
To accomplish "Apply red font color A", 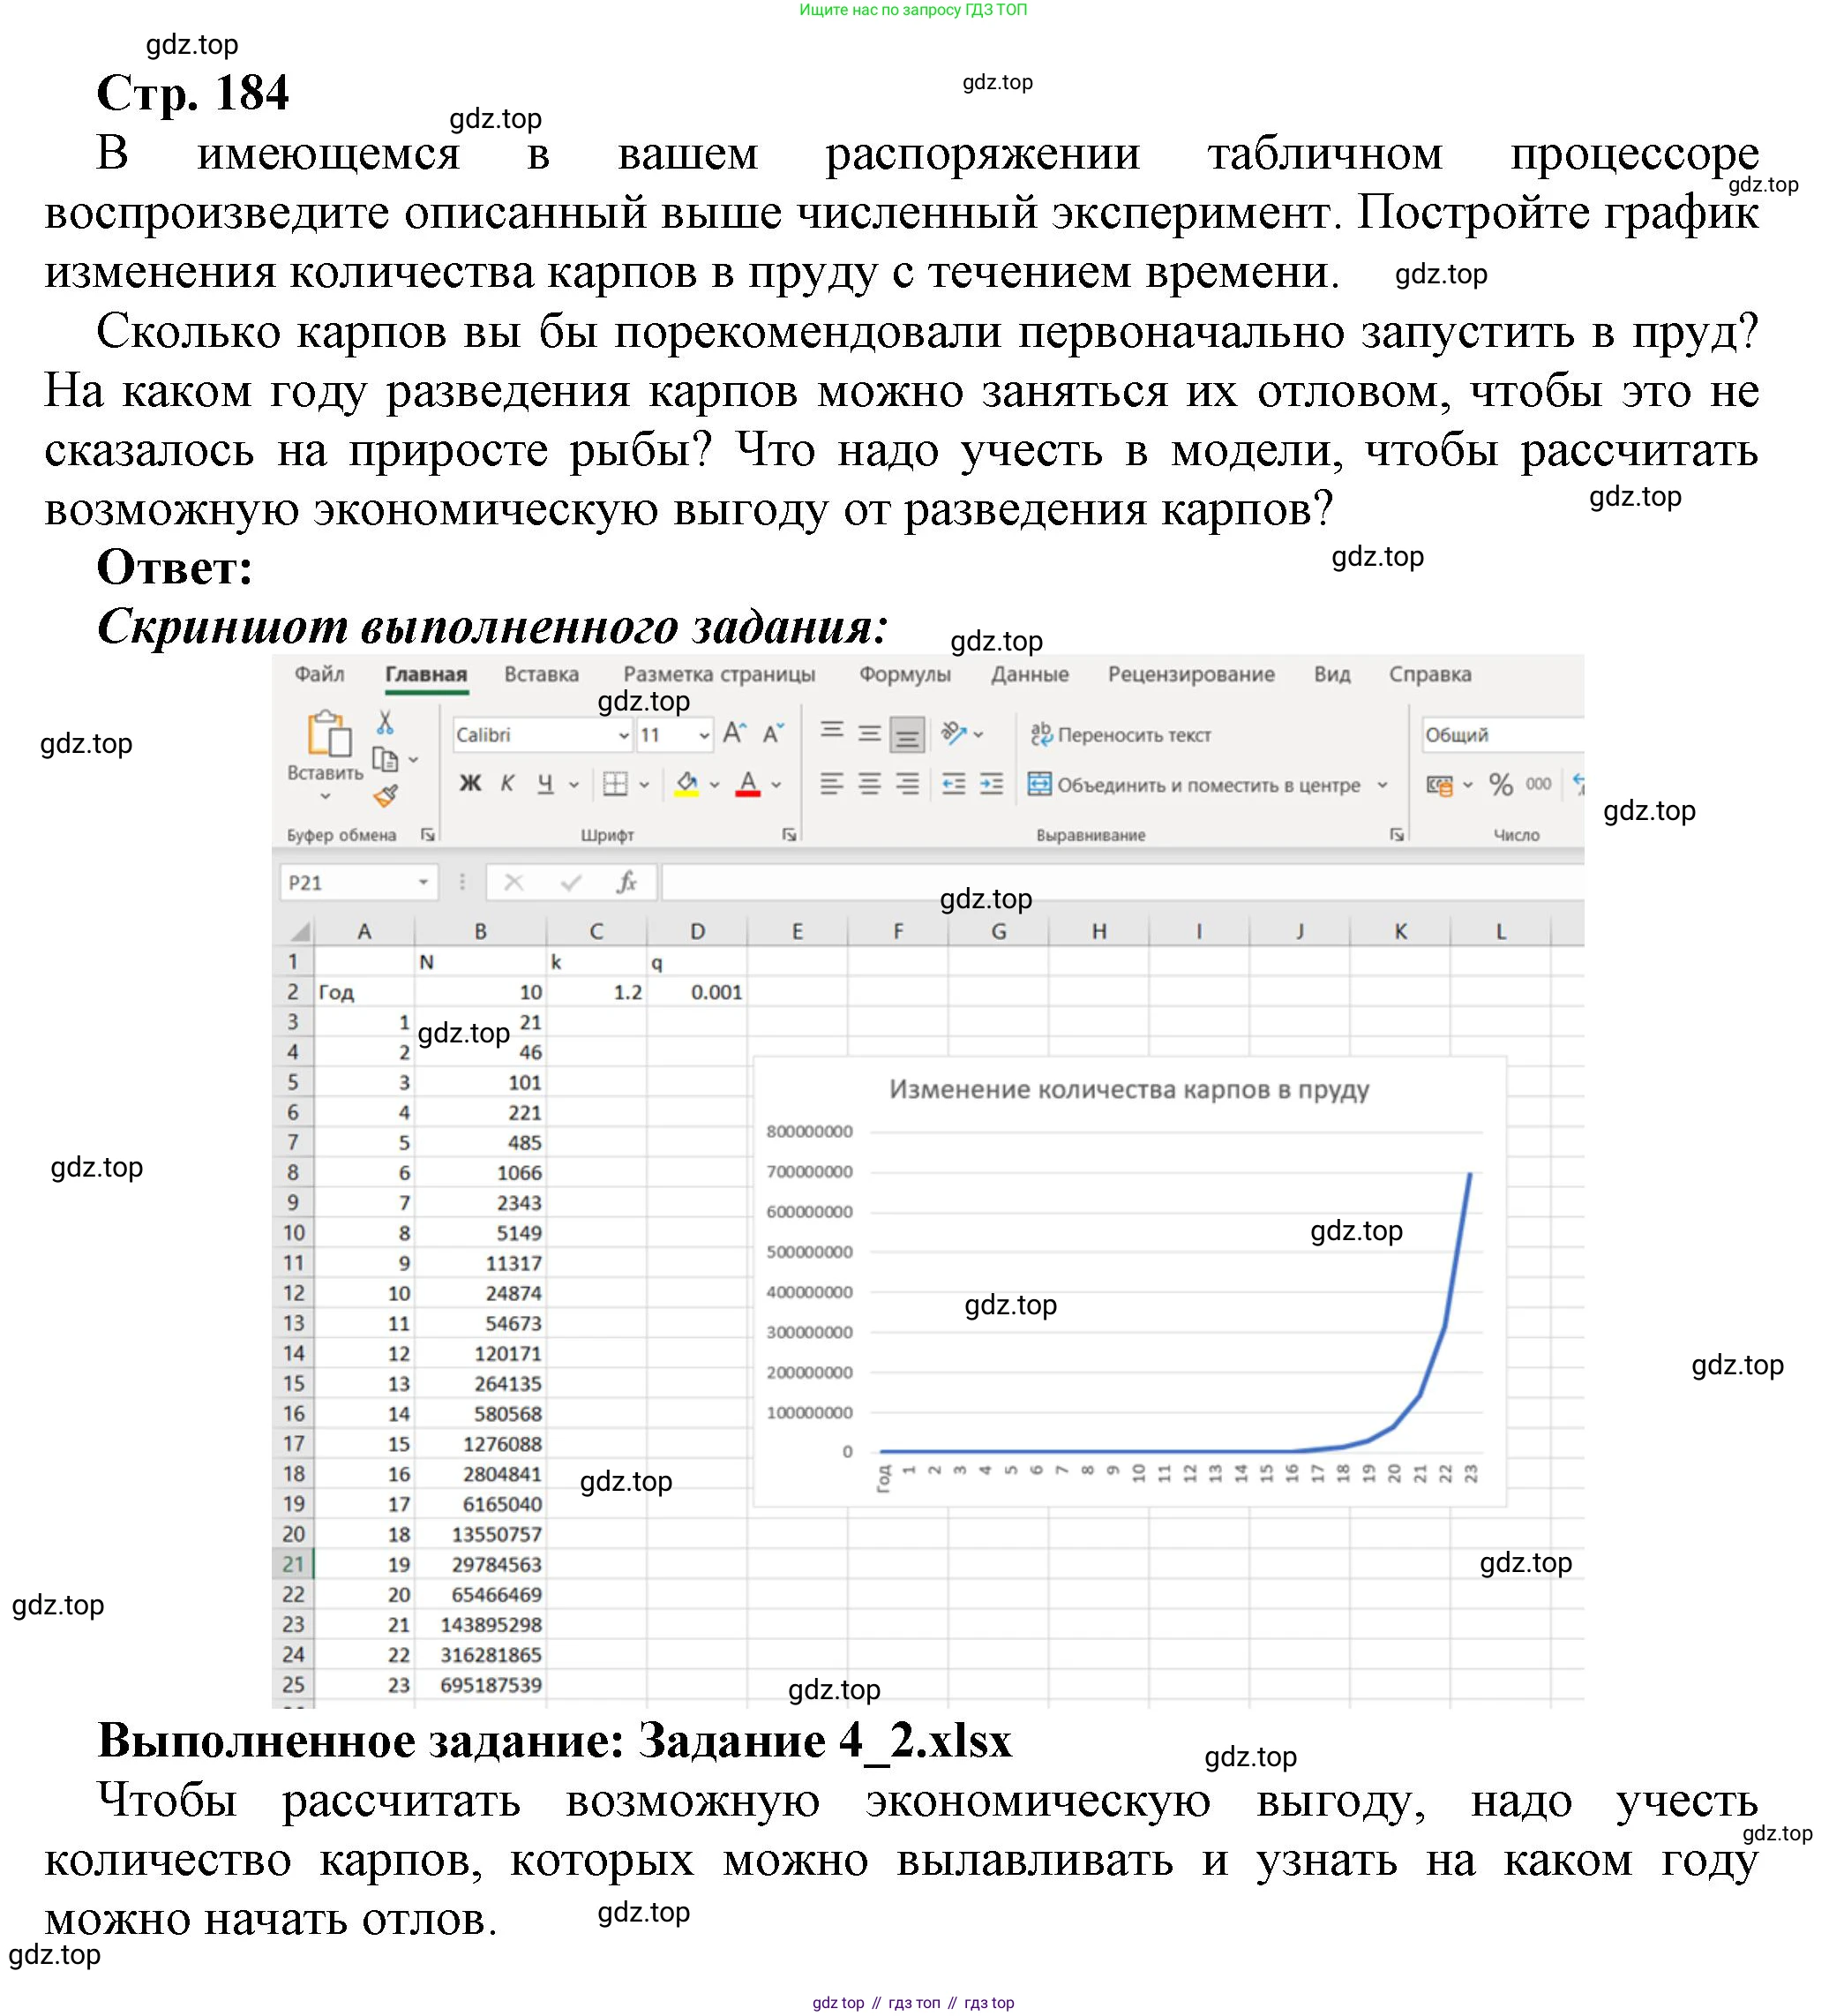I will pos(747,784).
